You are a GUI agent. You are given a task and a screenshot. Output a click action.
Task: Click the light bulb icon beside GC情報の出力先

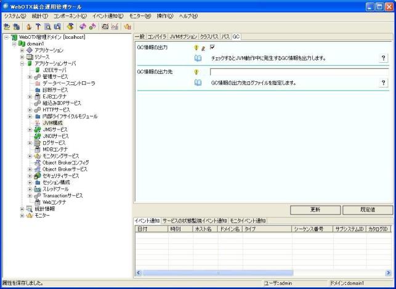196,71
